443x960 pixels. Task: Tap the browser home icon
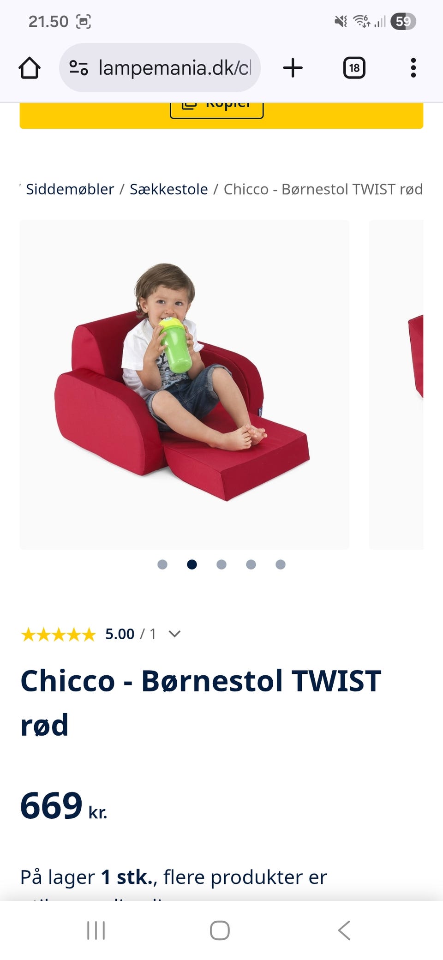(30, 68)
